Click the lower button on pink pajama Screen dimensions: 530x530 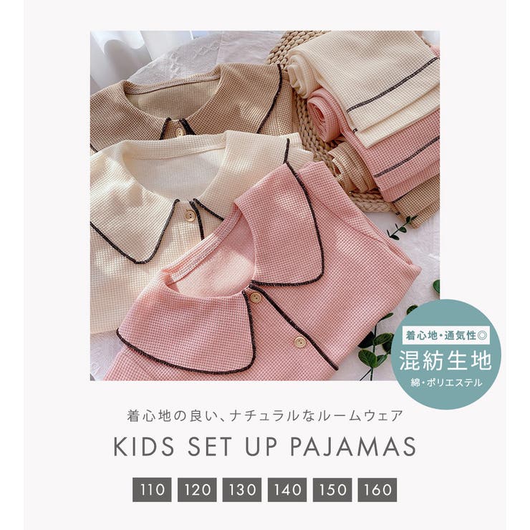(x=299, y=342)
